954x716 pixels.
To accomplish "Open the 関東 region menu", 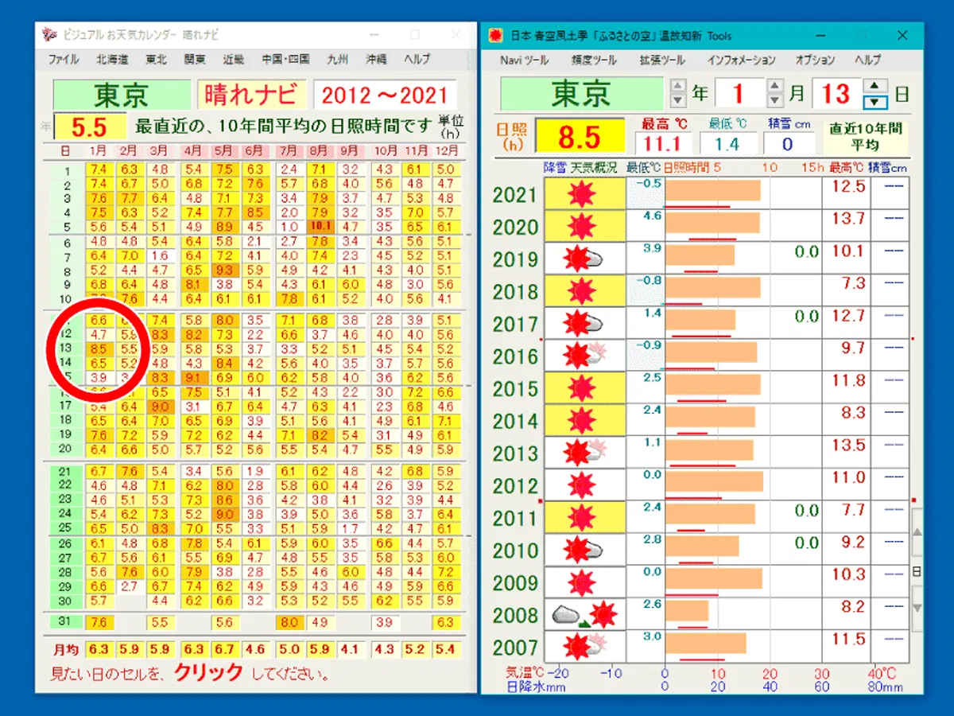I will point(195,60).
